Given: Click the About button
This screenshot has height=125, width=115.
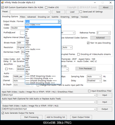Looking at the screenshot, I should (x=106, y=7).
